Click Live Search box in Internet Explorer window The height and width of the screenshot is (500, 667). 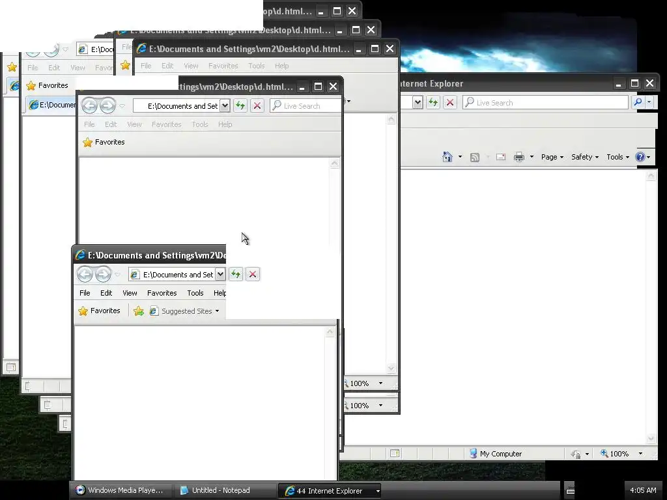click(x=546, y=102)
